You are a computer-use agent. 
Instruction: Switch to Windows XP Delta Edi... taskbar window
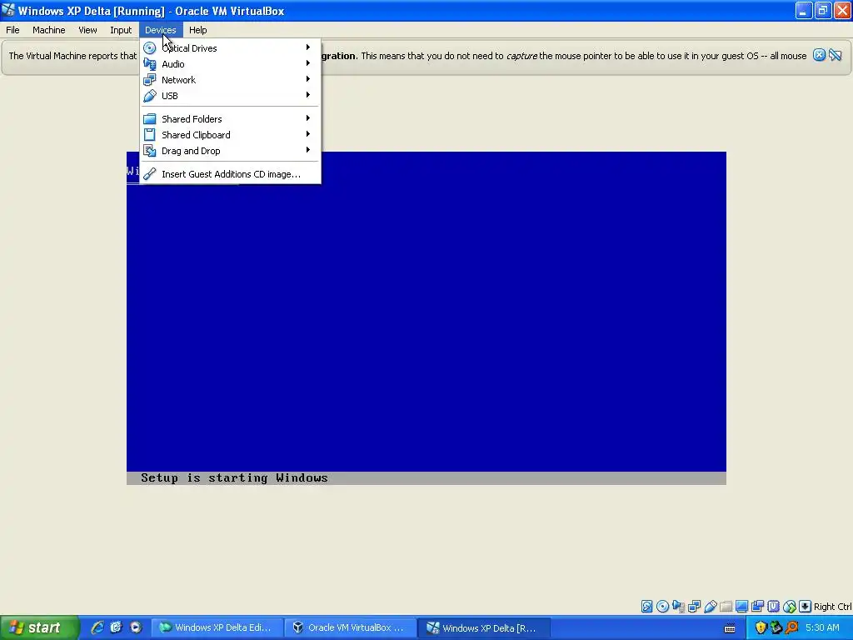point(217,627)
